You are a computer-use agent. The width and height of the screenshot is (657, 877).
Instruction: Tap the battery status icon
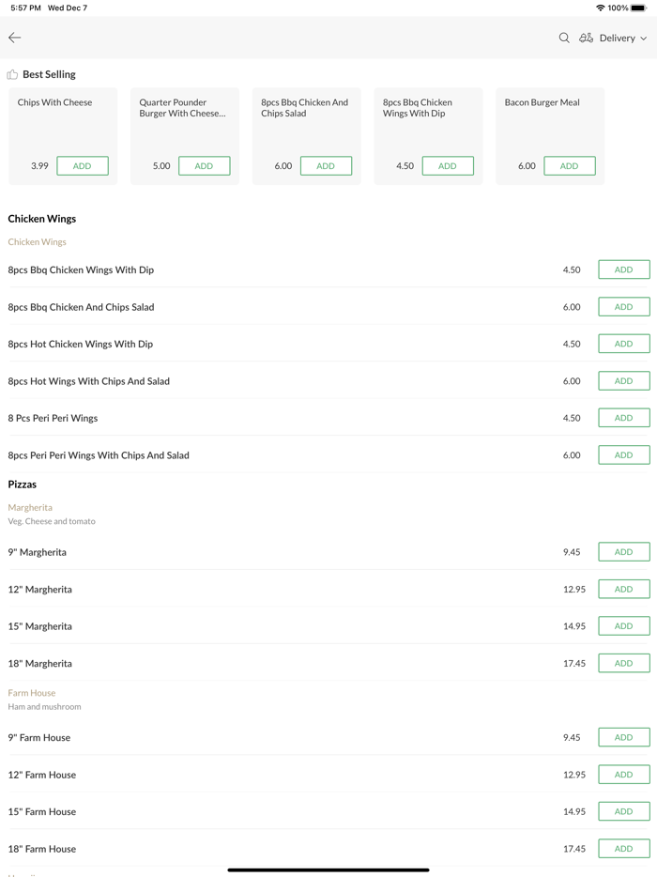coord(638,8)
